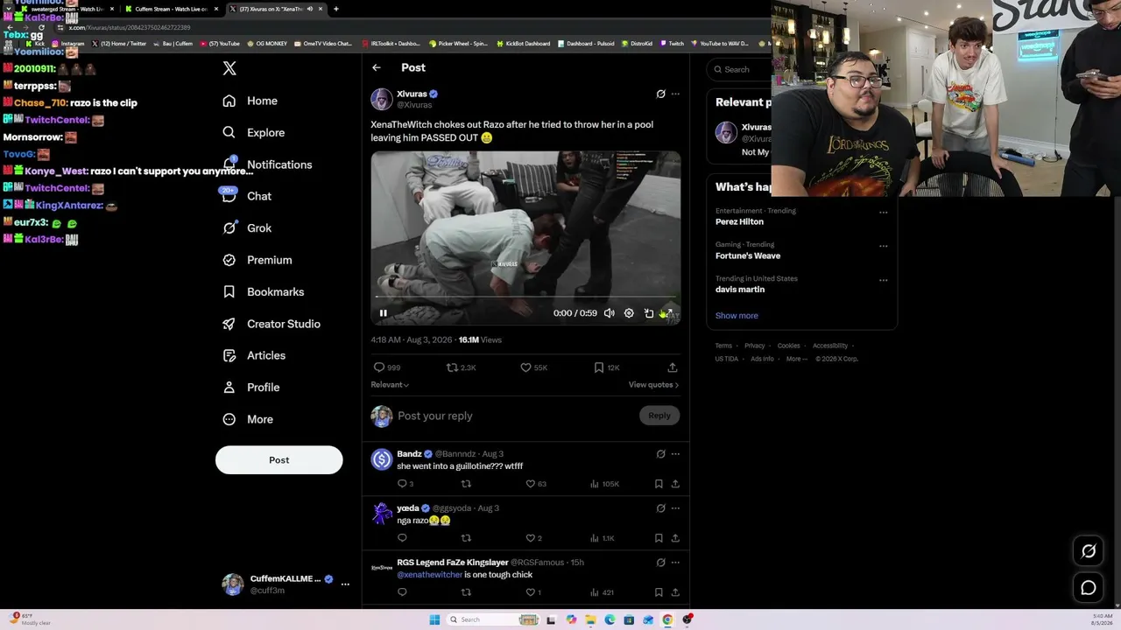The width and height of the screenshot is (1121, 630).
Task: Seek on the video progress bar
Action: pyautogui.click(x=525, y=297)
